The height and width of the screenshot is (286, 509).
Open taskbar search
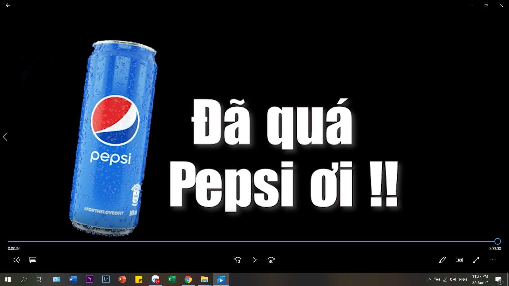(x=24, y=279)
